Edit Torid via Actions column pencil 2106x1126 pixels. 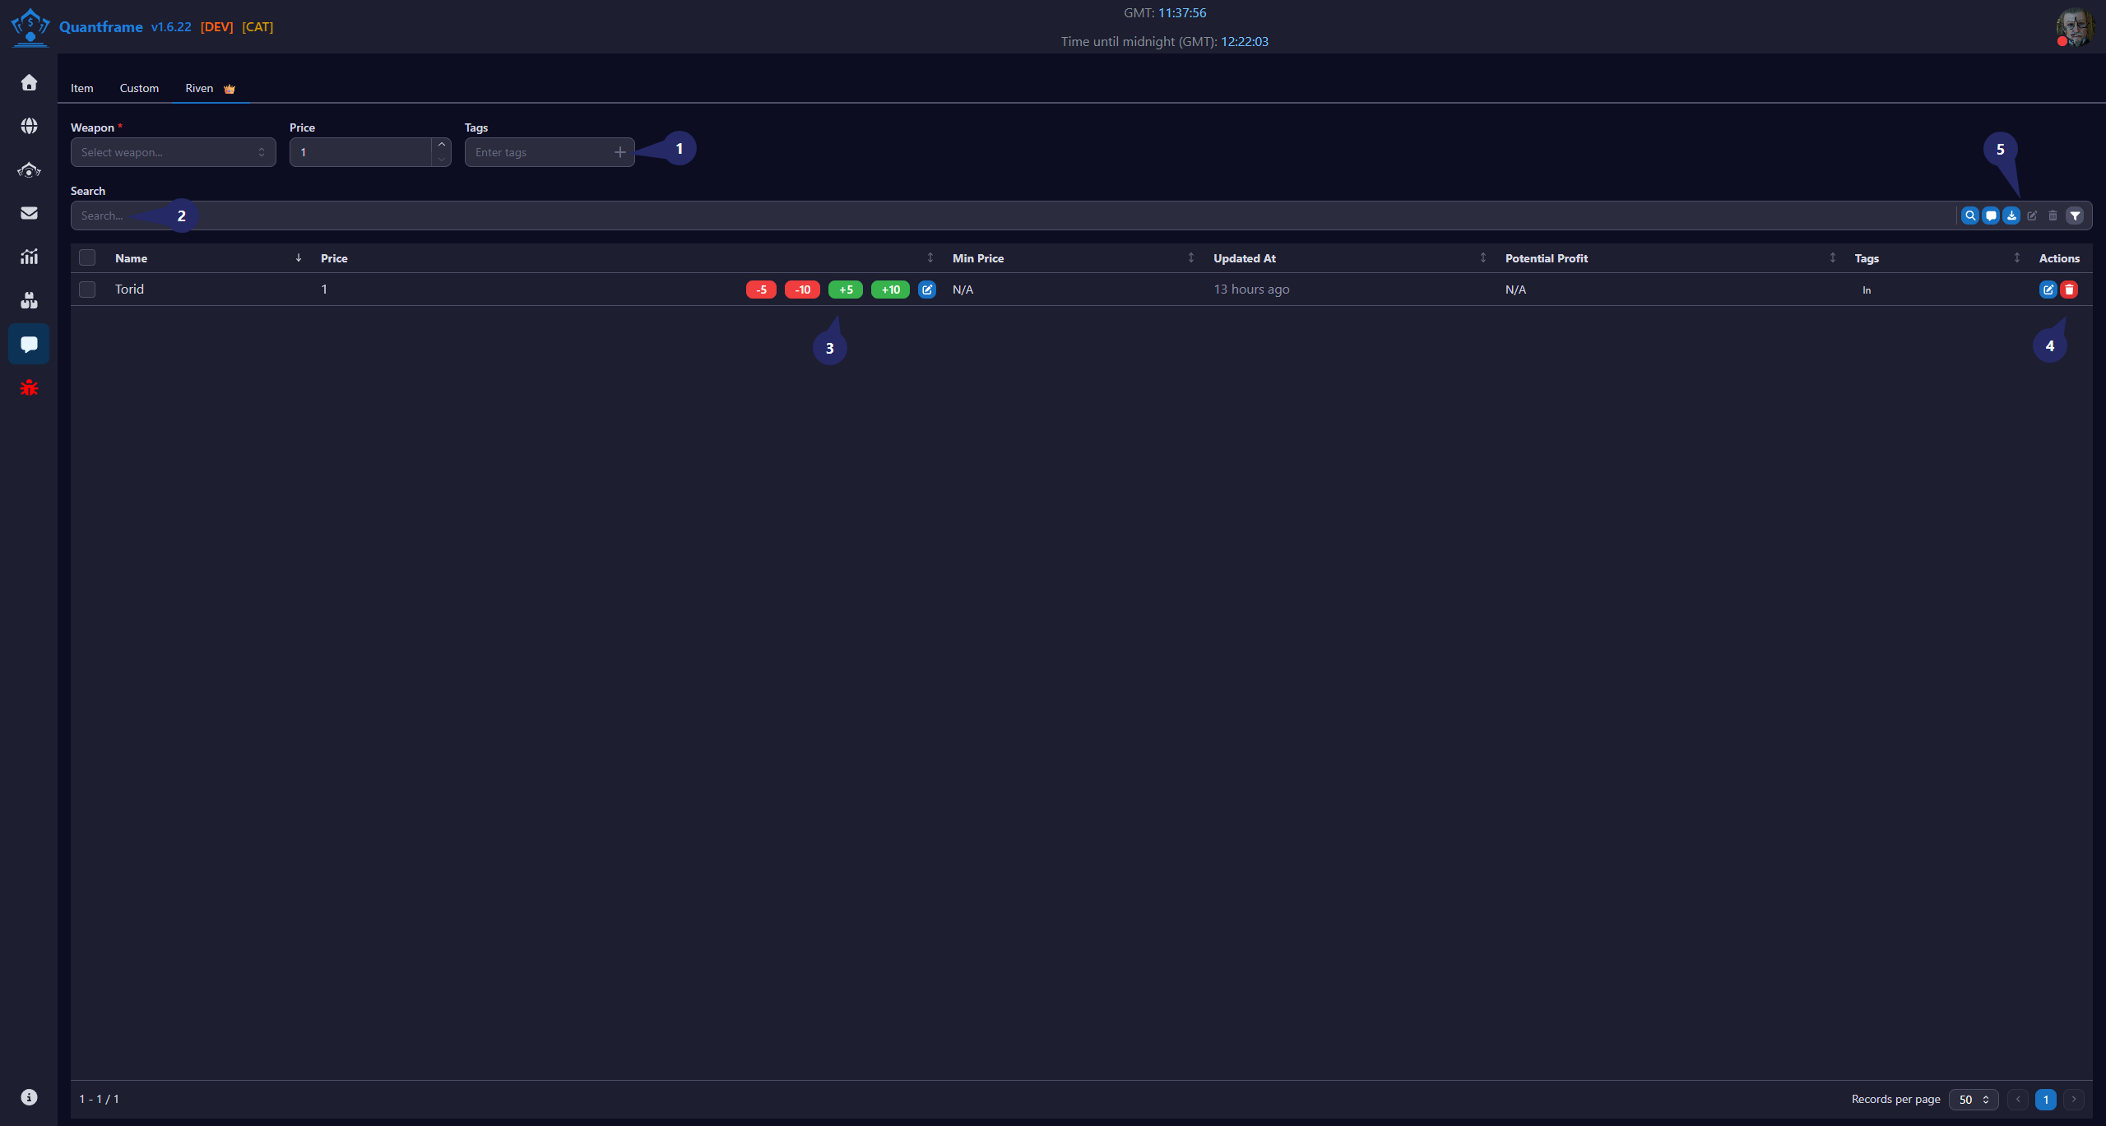coord(2048,290)
